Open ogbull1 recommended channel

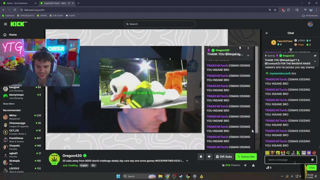click(22, 155)
